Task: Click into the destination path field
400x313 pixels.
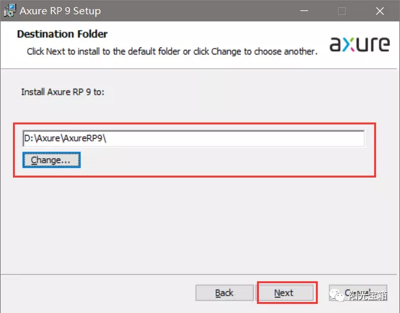Action: [194, 139]
